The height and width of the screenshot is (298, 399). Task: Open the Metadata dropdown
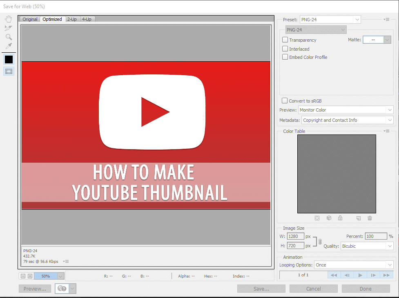point(348,120)
